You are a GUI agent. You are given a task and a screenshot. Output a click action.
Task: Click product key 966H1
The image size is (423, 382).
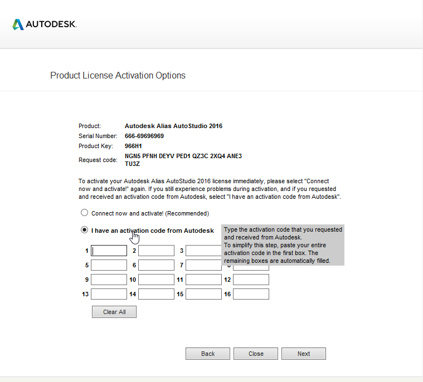pos(133,146)
